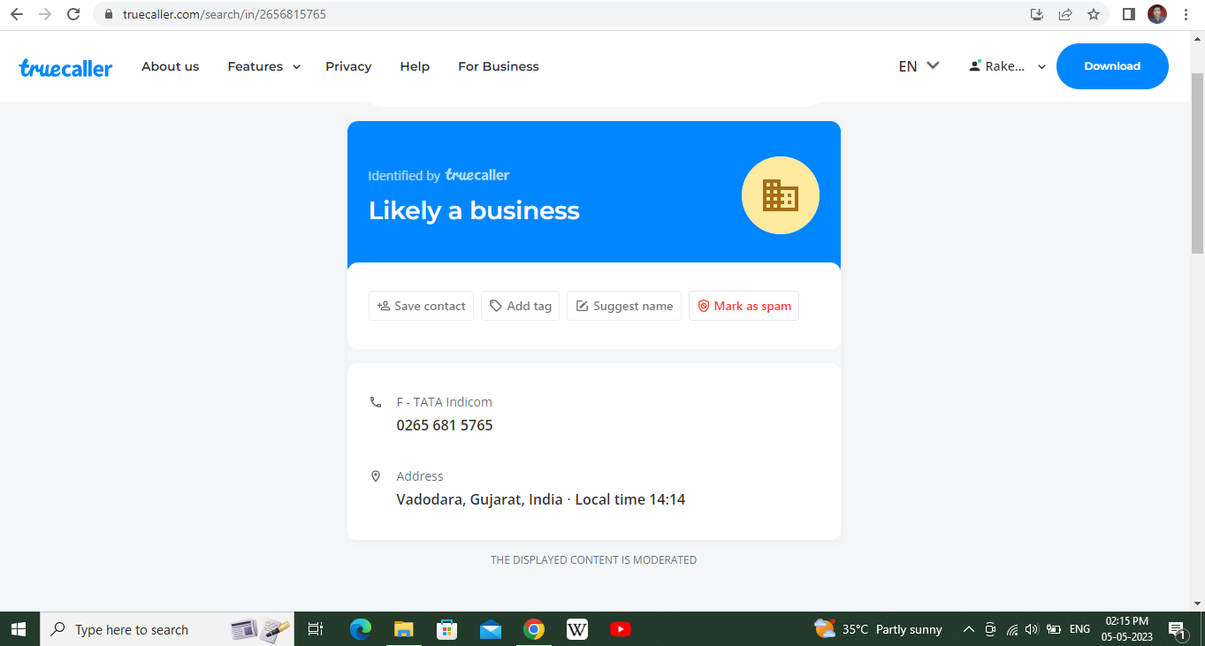Open the About us page
1205x646 pixels.
pos(170,66)
